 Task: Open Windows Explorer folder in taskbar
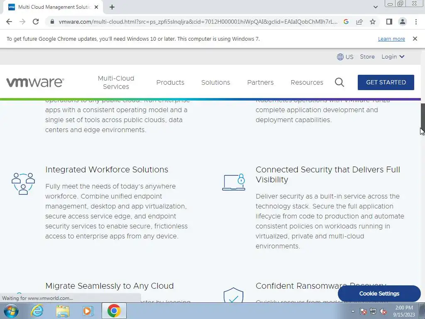[63, 311]
